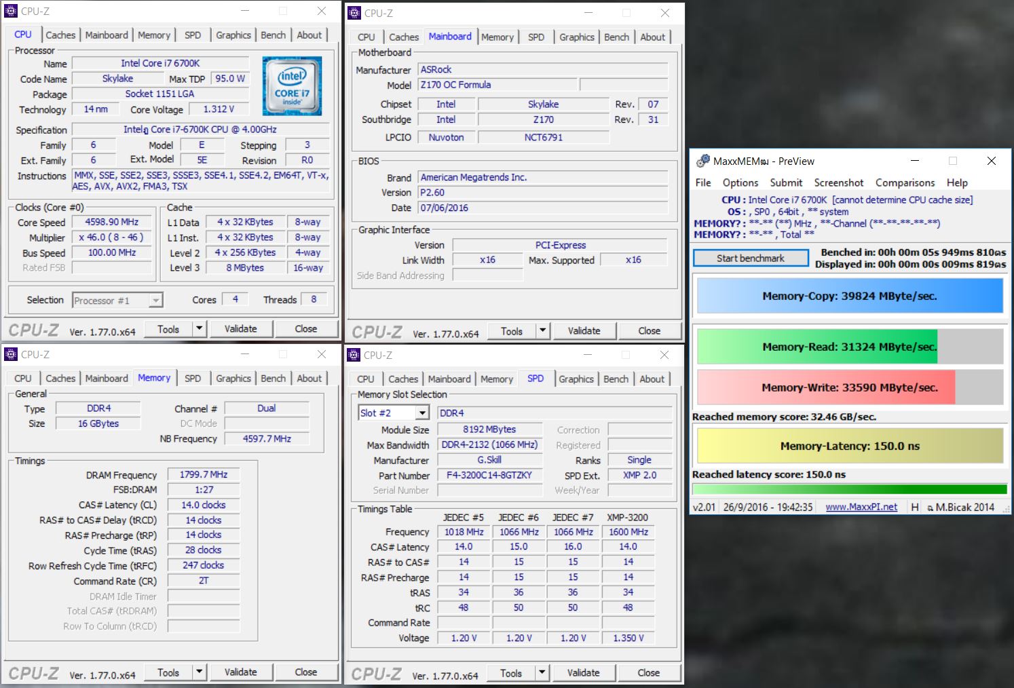Click the Level 3 cache value 8 MBytes
The height and width of the screenshot is (688, 1014).
[245, 268]
